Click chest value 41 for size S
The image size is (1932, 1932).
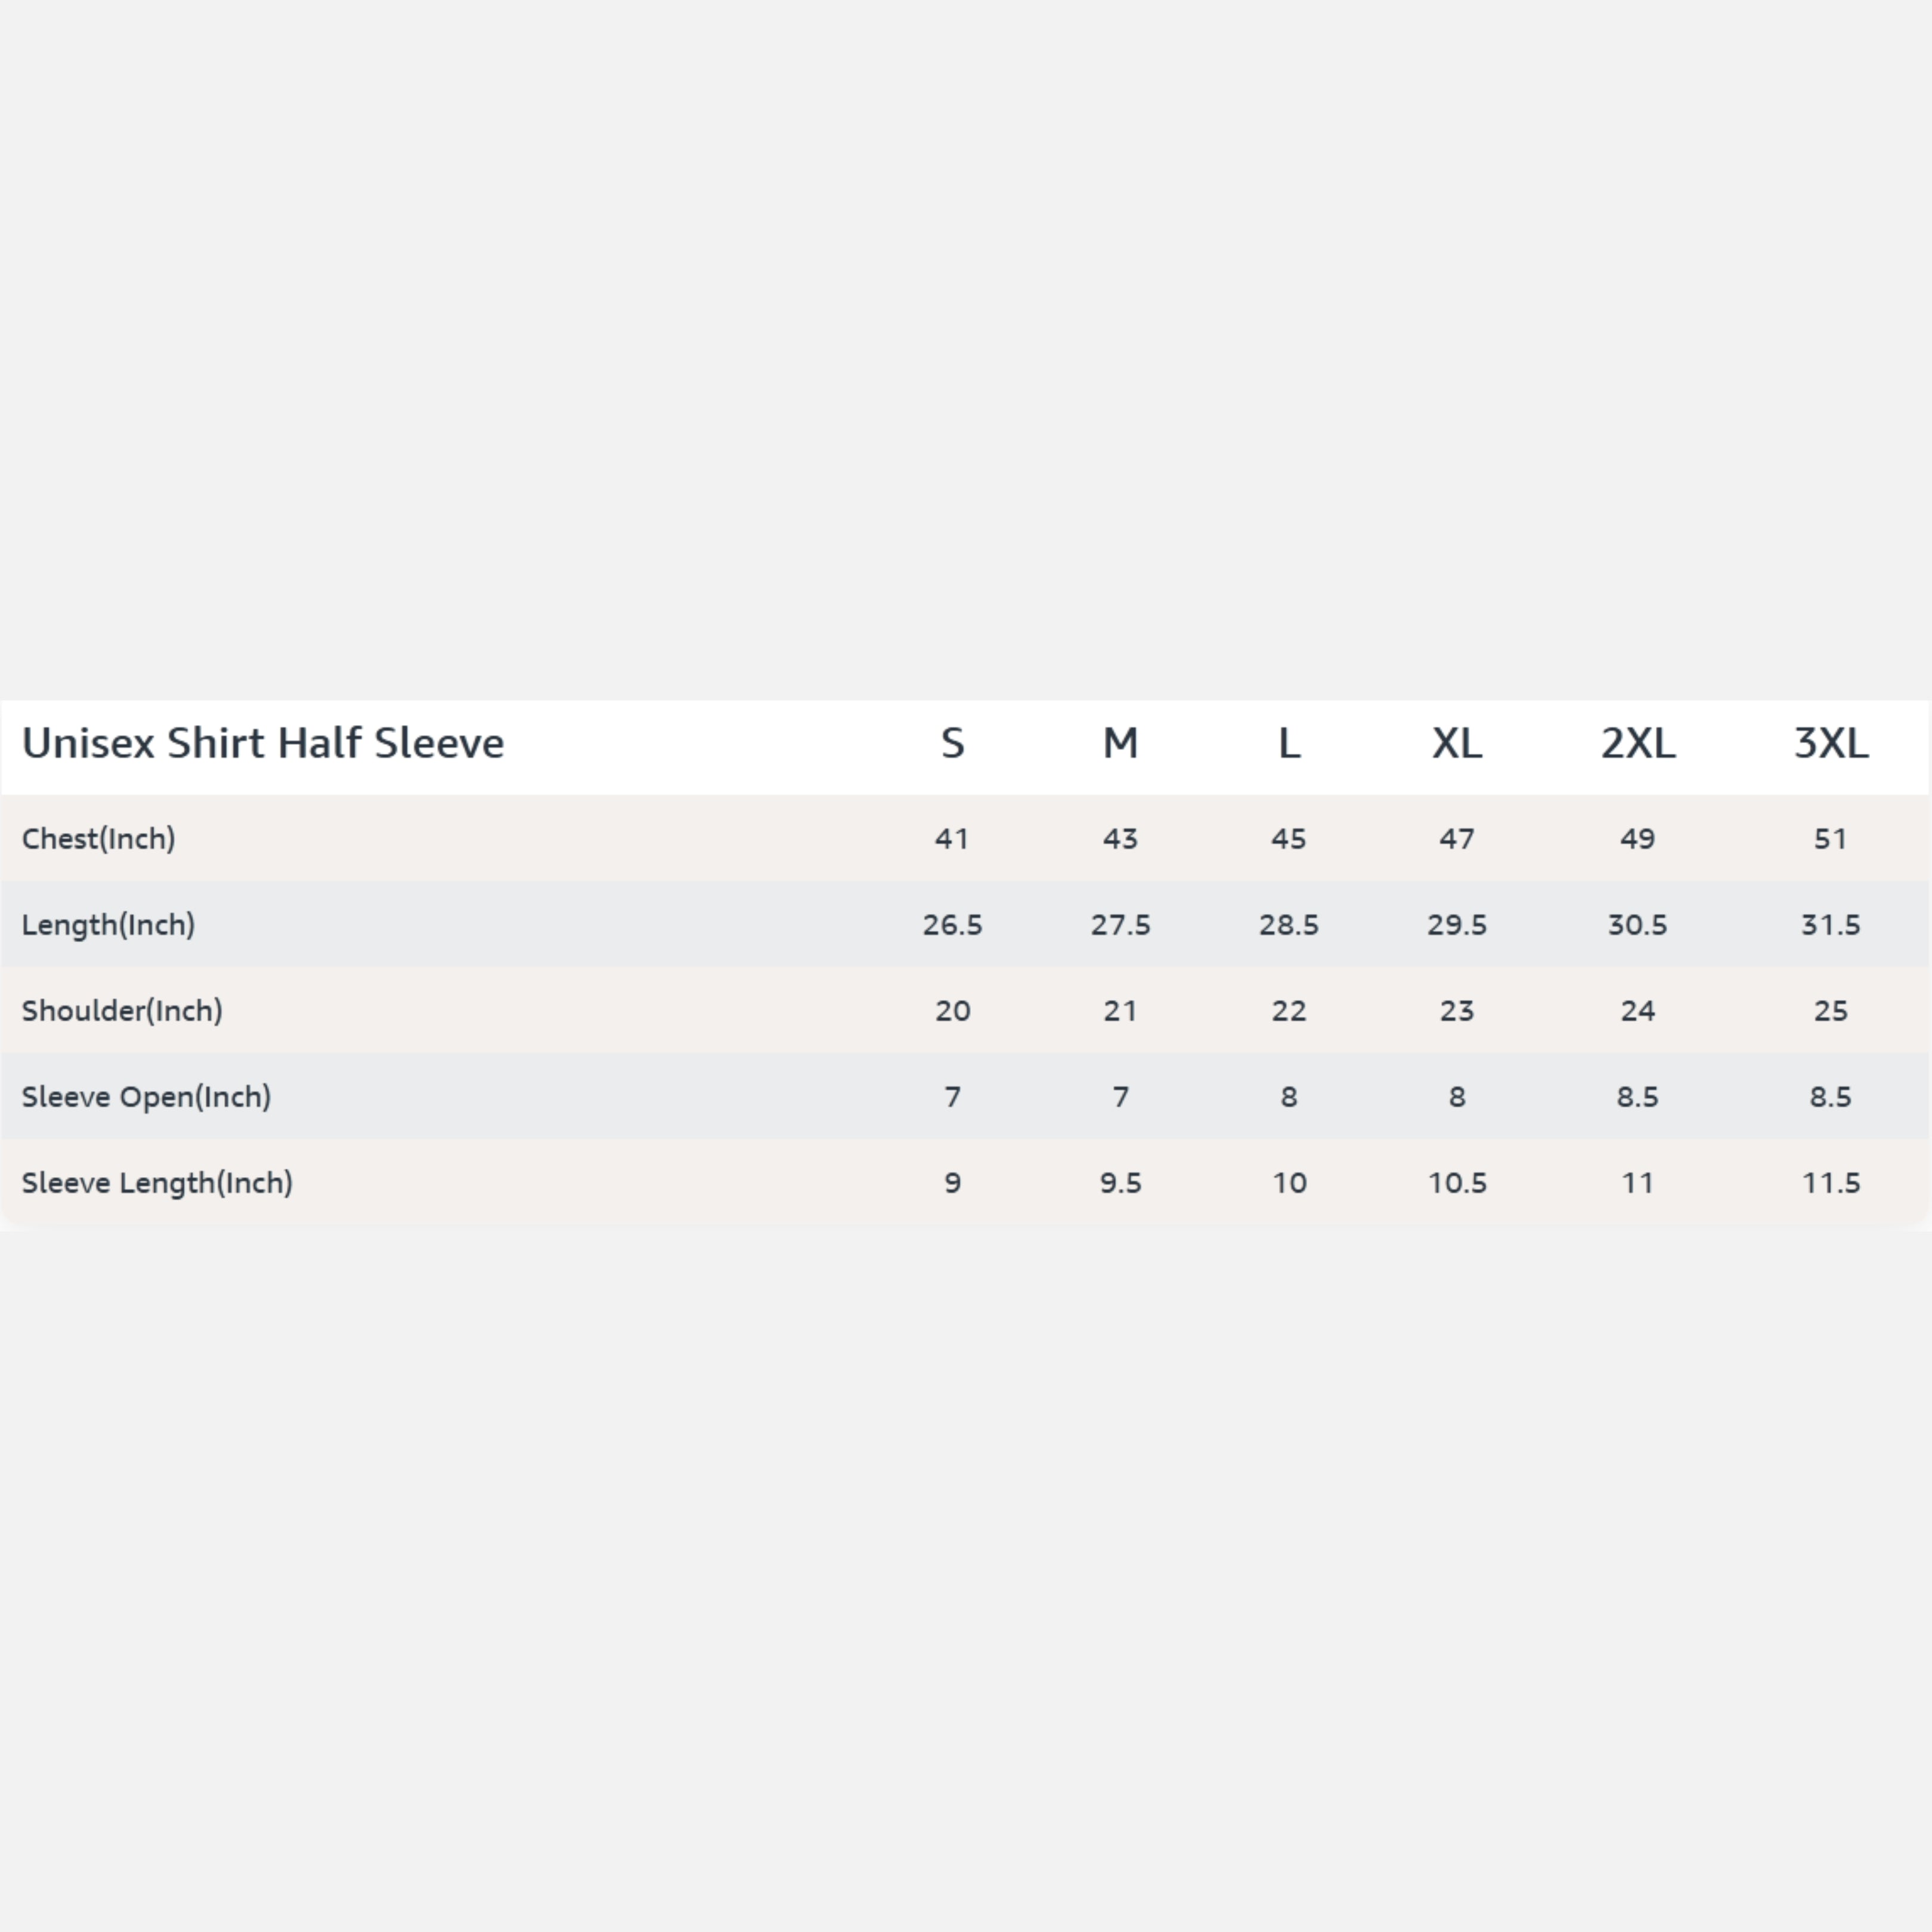[x=952, y=839]
